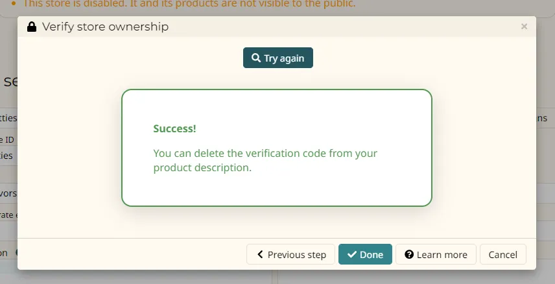
Task: Close the Verify store ownership dialog
Action: click(x=524, y=27)
